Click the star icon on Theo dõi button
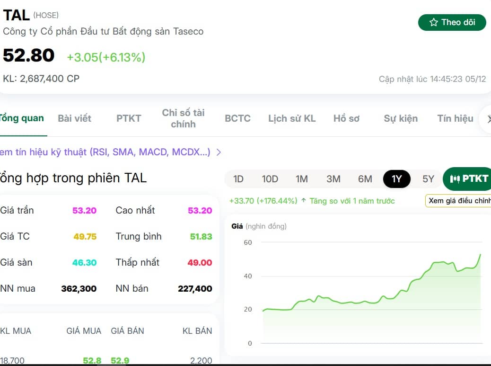The width and height of the screenshot is (491, 366). point(432,22)
